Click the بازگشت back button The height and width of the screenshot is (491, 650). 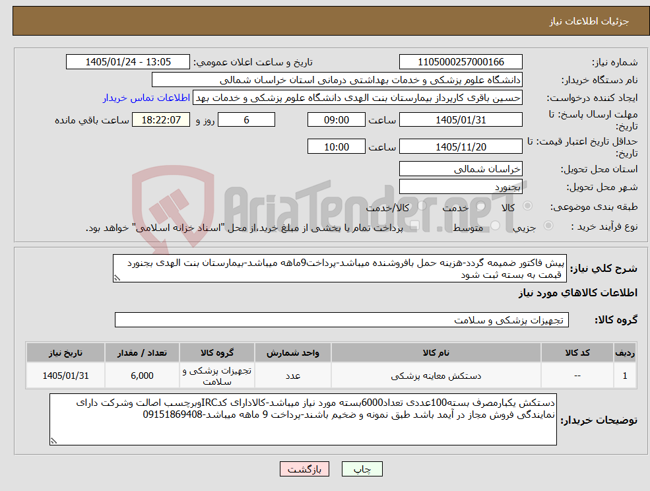[304, 469]
